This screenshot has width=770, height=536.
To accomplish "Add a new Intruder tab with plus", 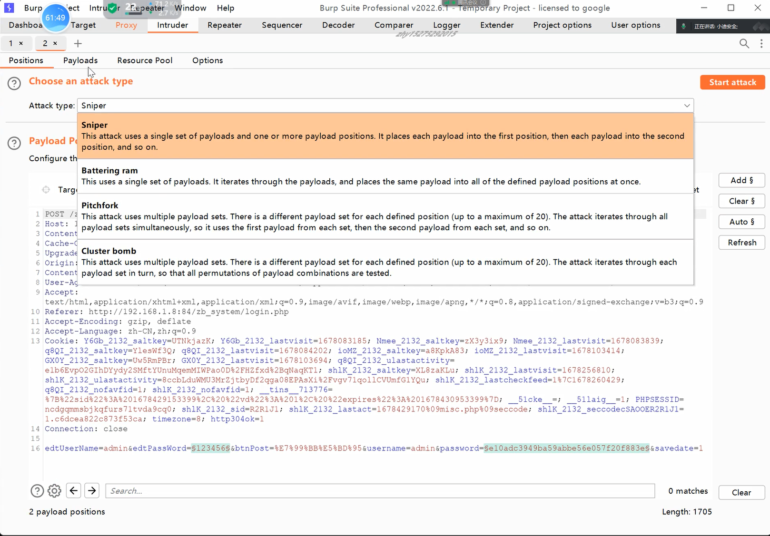I will point(78,44).
